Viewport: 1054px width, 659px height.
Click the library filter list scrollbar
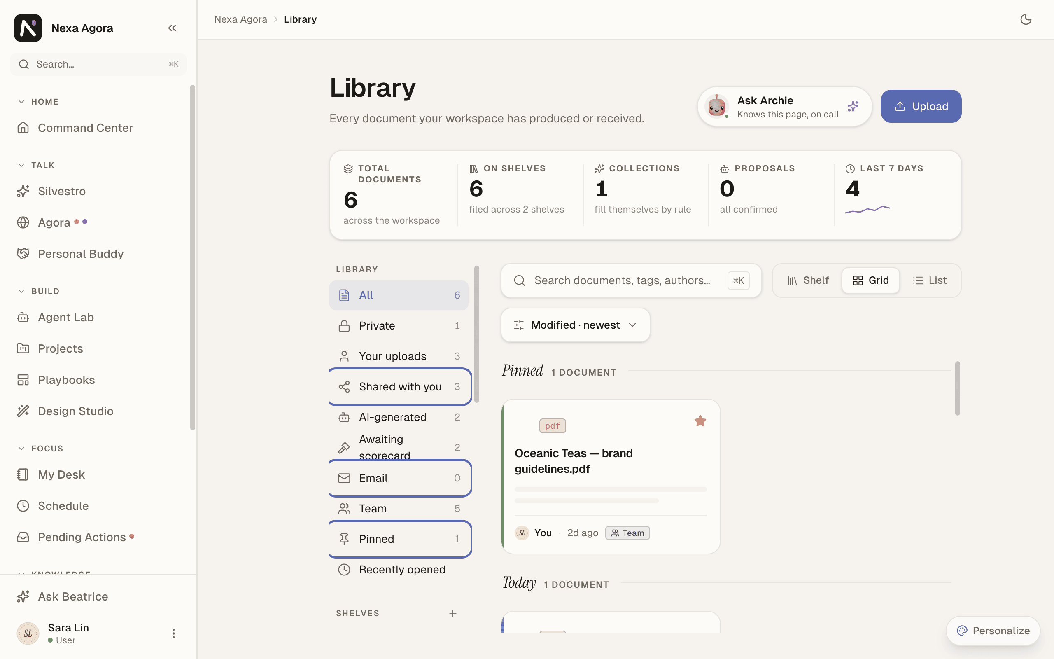(x=476, y=334)
